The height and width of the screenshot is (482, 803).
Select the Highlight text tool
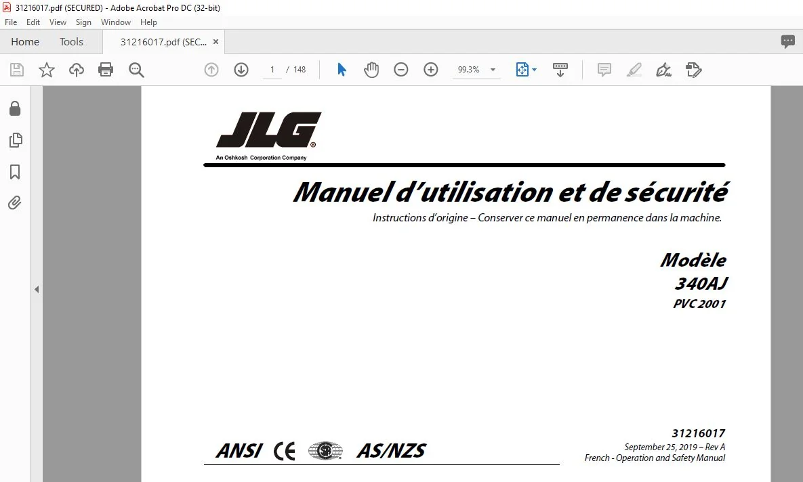634,70
